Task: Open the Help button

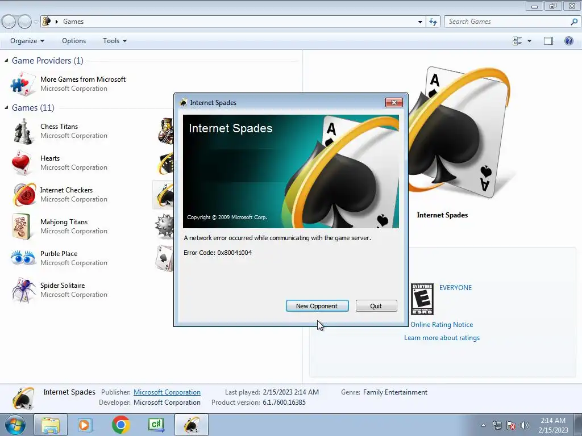Action: click(568, 41)
